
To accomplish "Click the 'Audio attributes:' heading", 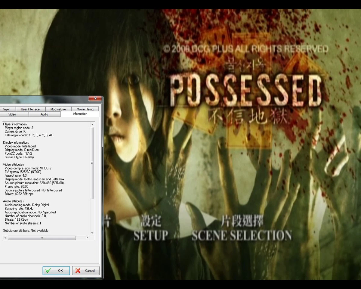I will (x=14, y=201).
